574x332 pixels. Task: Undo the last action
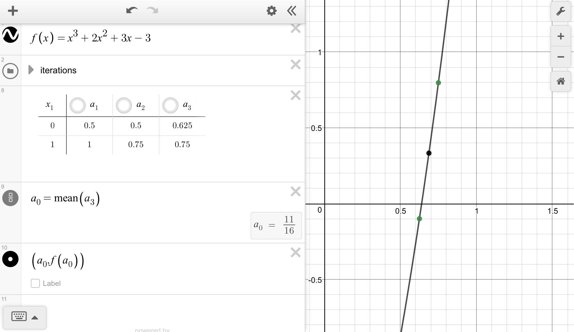132,11
